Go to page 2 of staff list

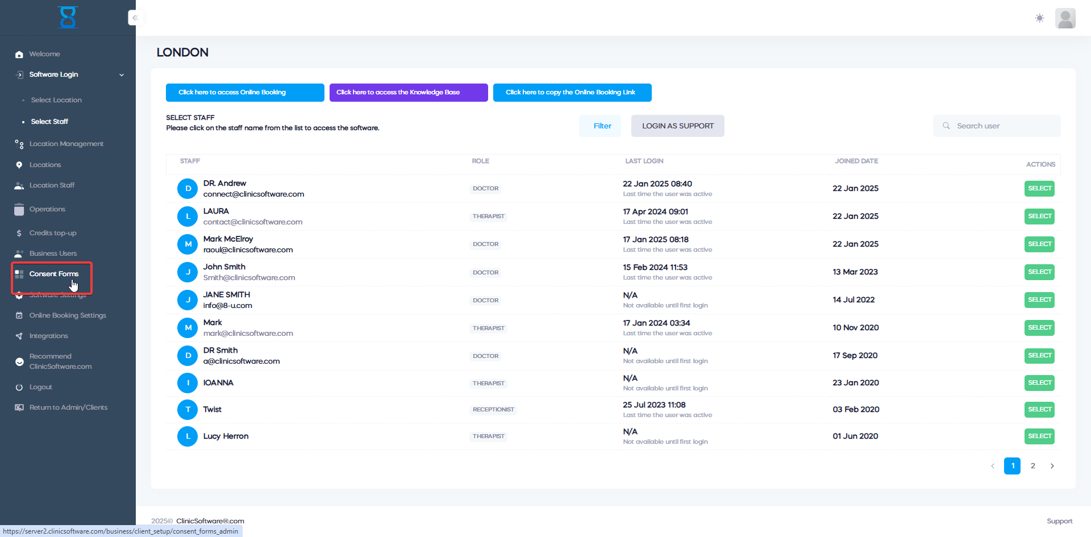[1032, 466]
